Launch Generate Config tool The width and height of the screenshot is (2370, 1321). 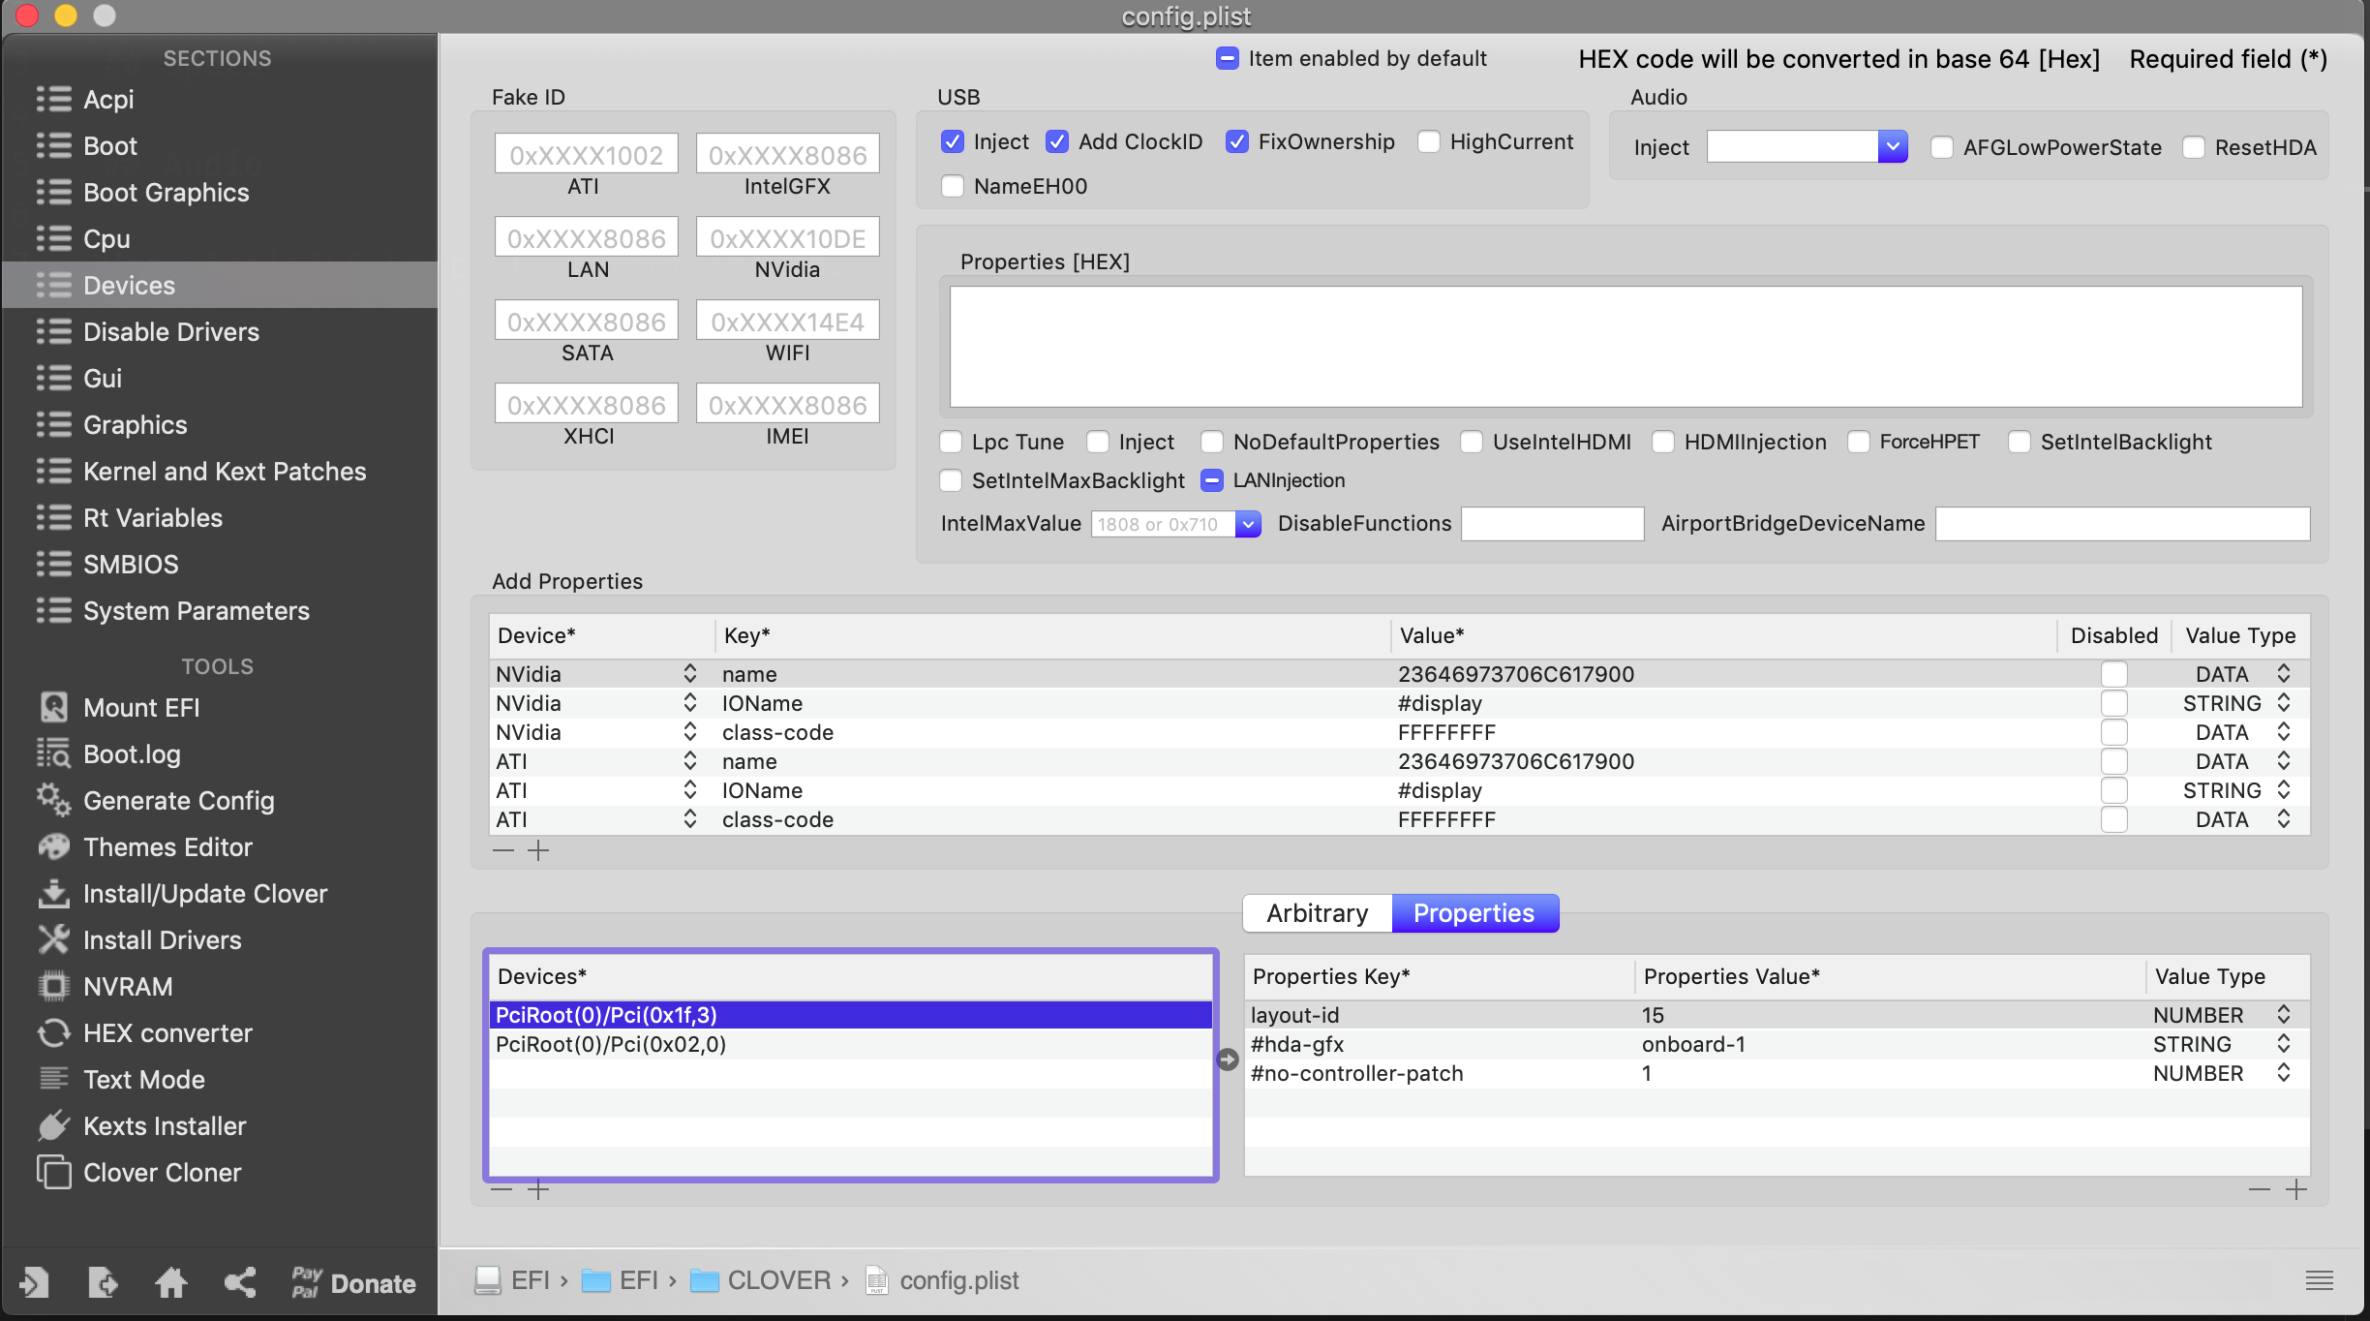pyautogui.click(x=157, y=801)
